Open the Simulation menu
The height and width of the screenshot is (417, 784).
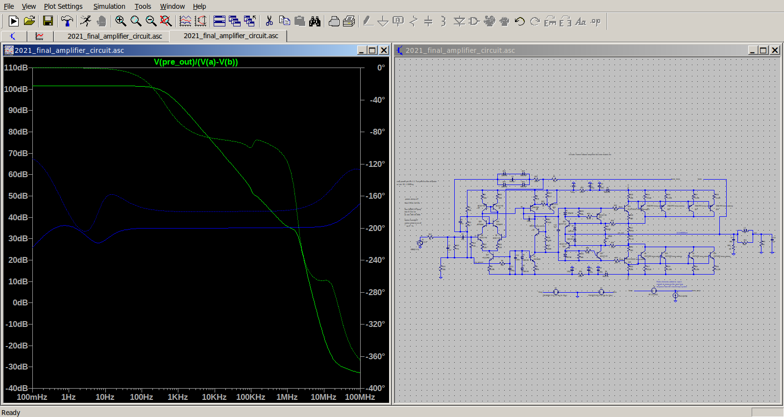point(109,6)
